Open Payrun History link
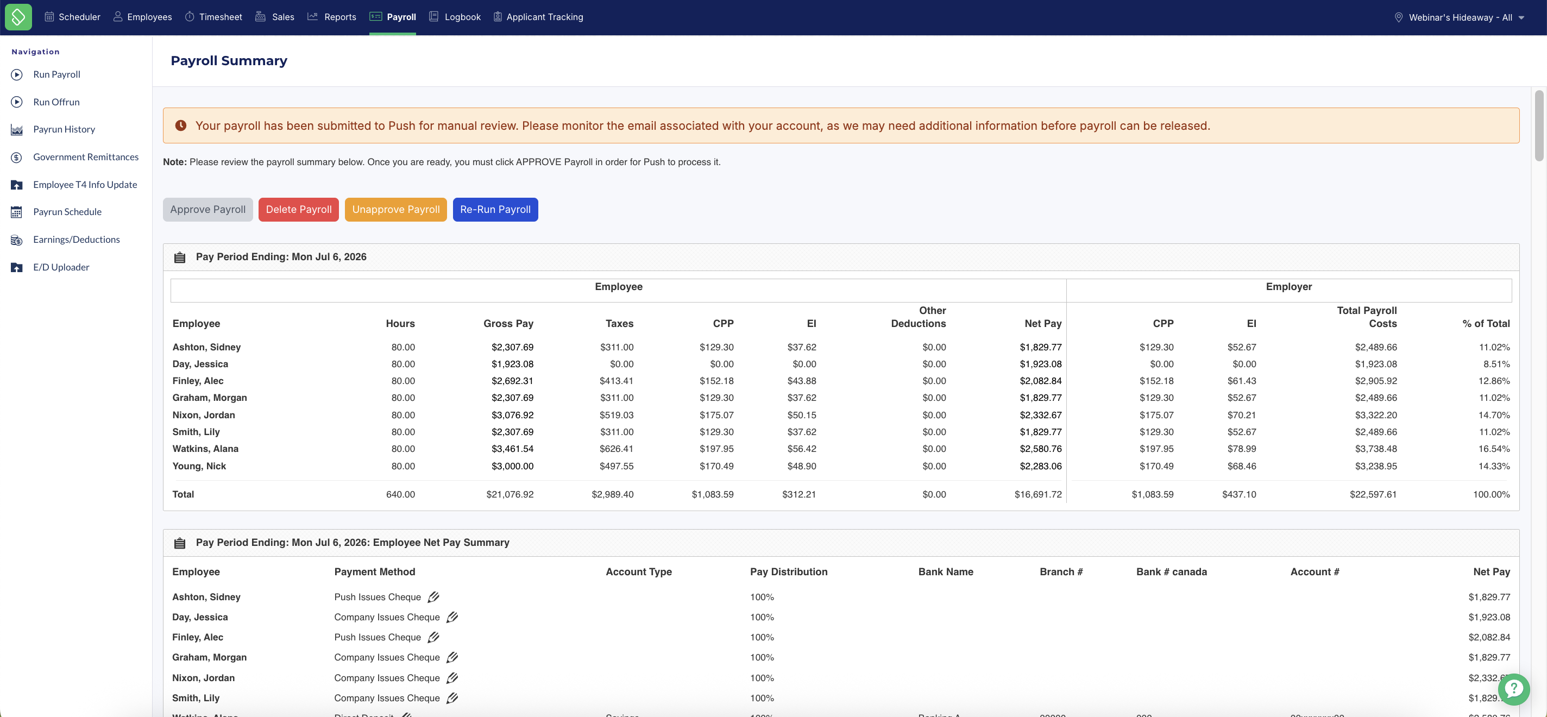This screenshot has width=1547, height=717. pos(64,129)
